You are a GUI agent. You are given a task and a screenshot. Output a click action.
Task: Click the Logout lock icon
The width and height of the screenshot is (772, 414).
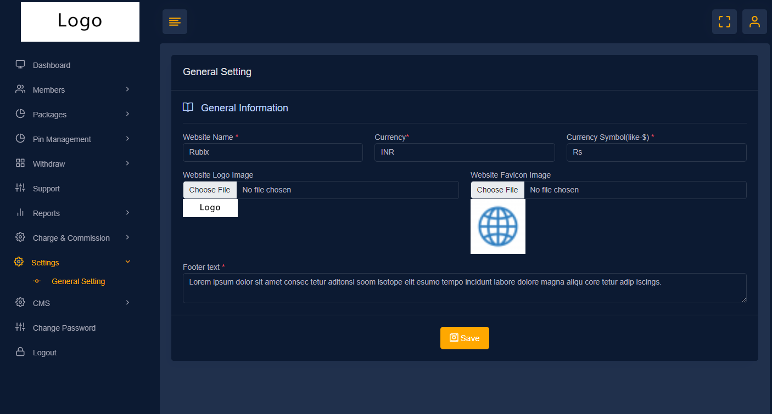pyautogui.click(x=20, y=351)
